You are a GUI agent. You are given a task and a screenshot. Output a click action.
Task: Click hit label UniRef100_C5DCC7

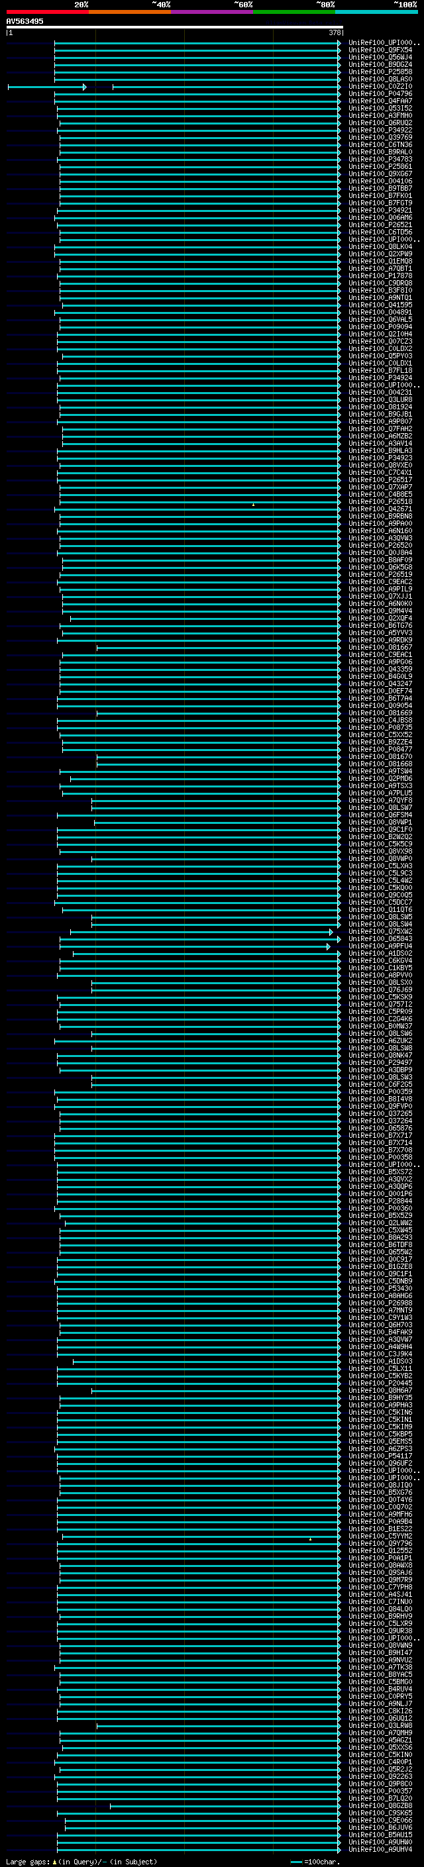[380, 902]
